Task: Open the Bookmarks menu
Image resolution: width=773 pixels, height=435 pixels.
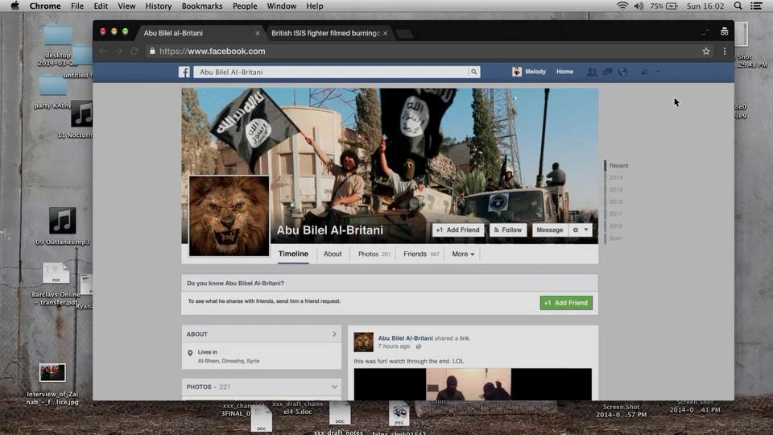Action: [202, 6]
